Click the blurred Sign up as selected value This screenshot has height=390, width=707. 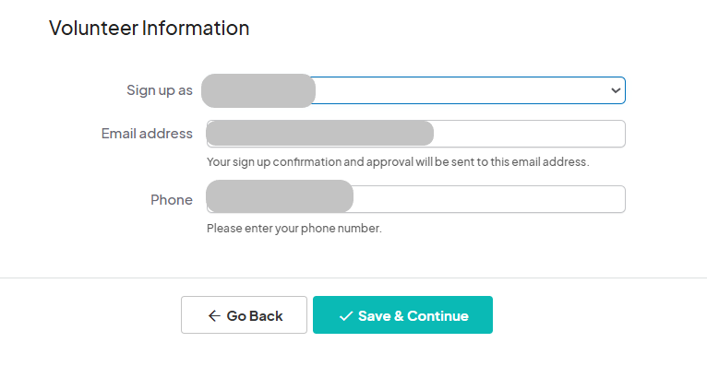click(258, 90)
